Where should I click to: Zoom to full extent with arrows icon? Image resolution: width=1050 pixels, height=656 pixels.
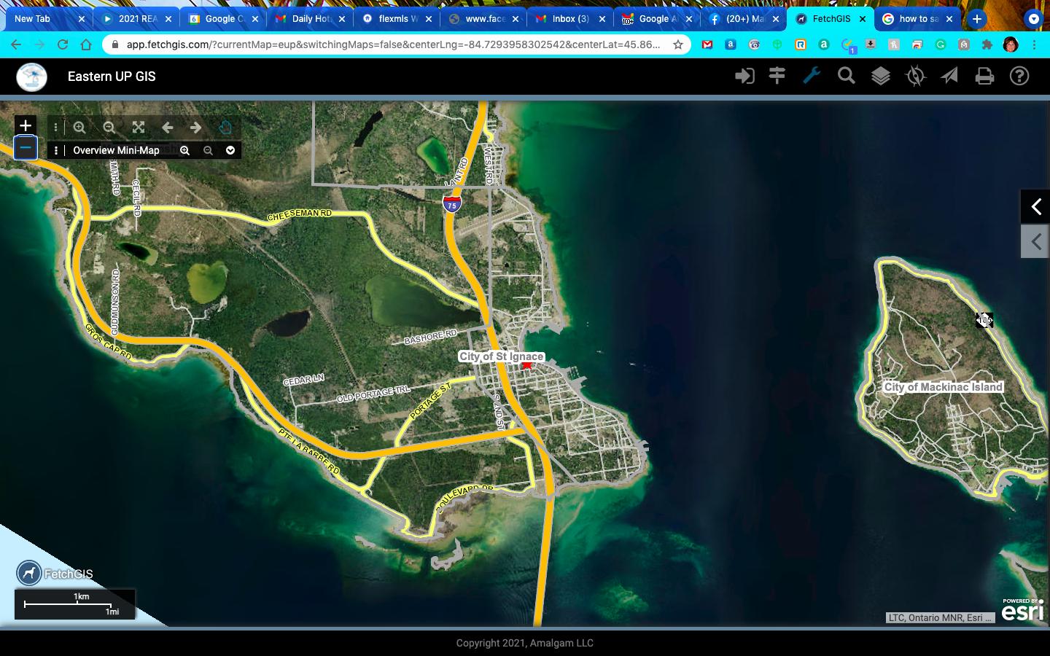(x=139, y=127)
